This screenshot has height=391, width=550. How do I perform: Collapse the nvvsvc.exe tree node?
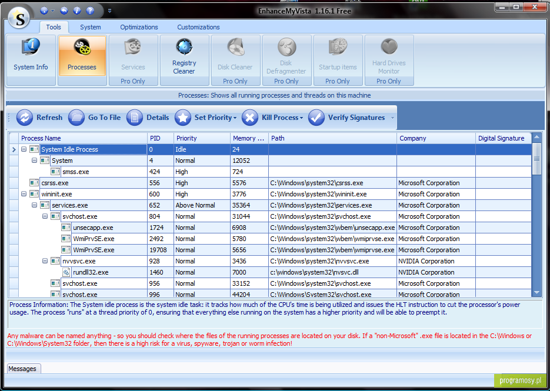[x=45, y=261]
